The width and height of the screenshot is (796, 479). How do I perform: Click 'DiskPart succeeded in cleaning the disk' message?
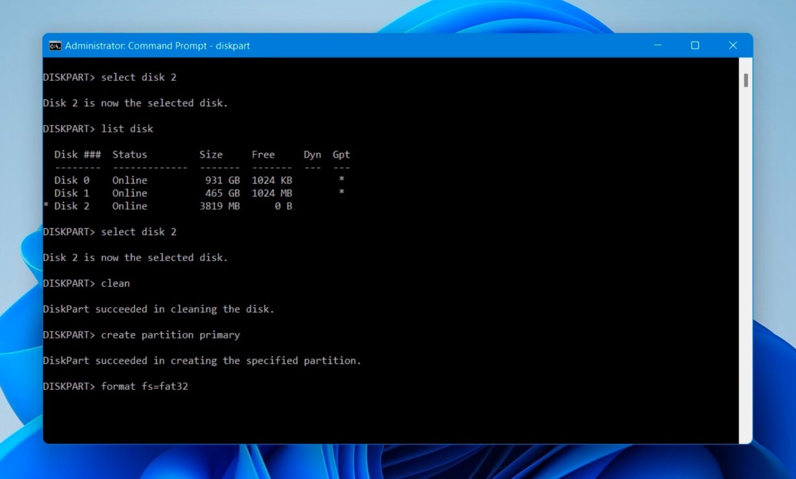pos(158,309)
